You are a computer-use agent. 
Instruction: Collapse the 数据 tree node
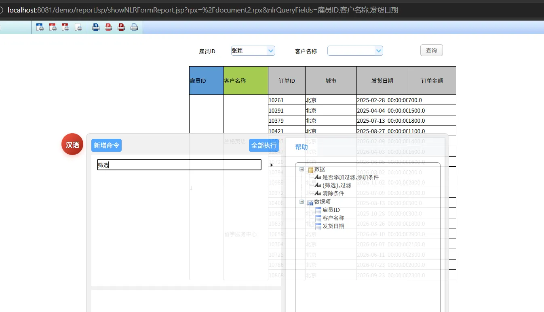pos(302,170)
